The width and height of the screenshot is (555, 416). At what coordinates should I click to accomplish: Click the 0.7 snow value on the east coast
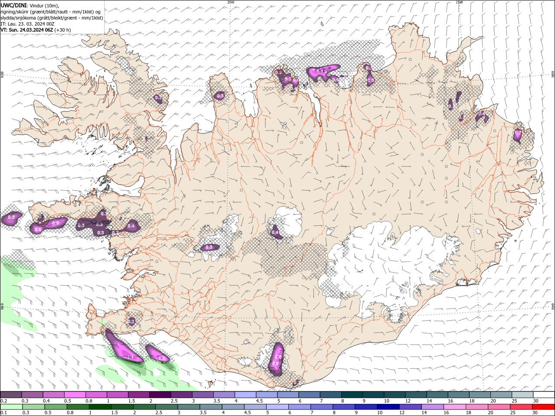point(518,133)
